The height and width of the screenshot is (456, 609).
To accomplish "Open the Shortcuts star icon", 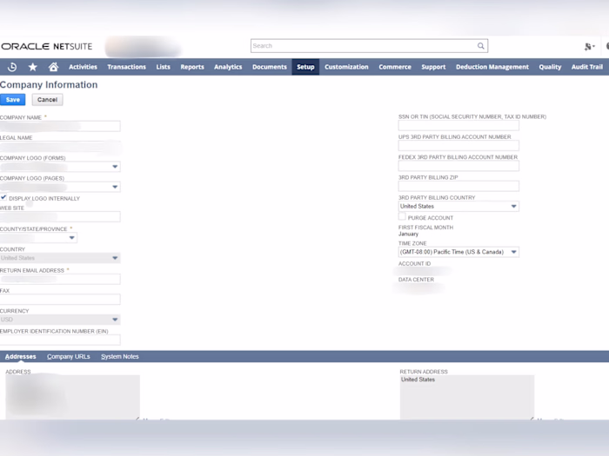I will pos(33,67).
